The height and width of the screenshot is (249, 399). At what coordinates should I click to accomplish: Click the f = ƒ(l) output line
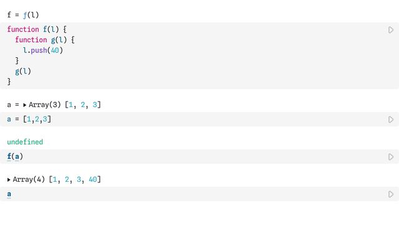(23, 15)
